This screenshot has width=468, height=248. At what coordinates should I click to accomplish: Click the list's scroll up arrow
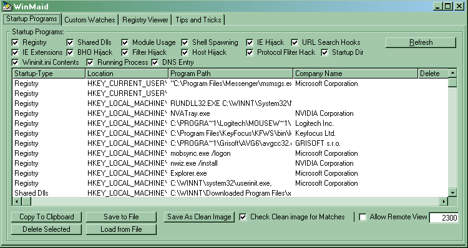tap(452, 73)
